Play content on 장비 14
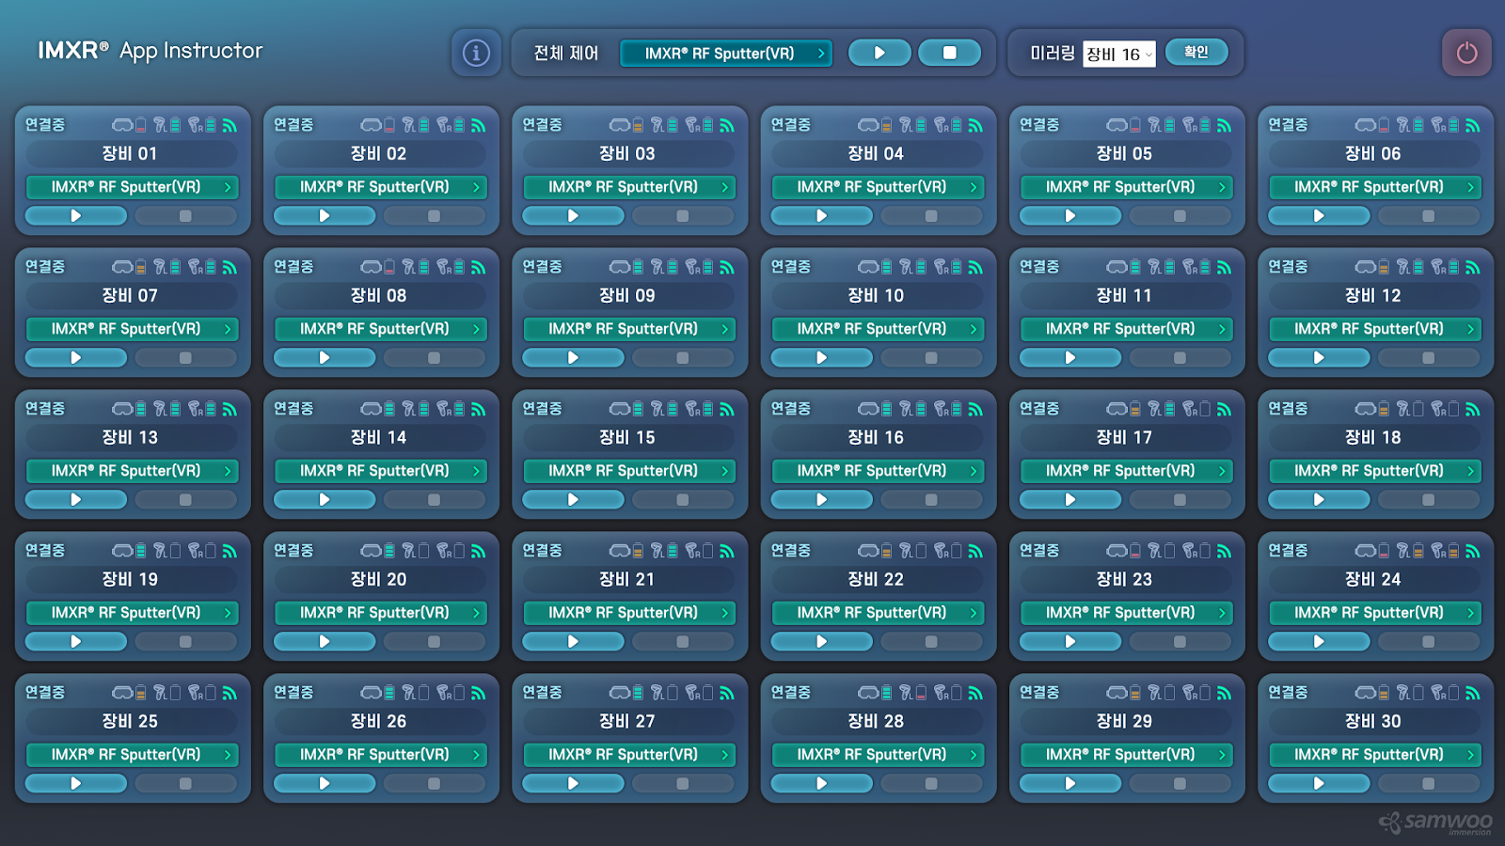 point(325,500)
